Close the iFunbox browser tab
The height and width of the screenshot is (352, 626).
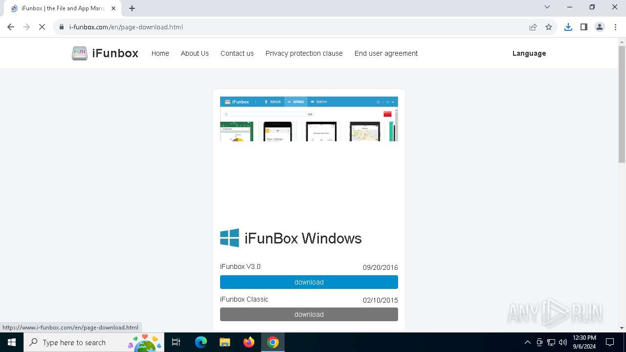(x=113, y=8)
